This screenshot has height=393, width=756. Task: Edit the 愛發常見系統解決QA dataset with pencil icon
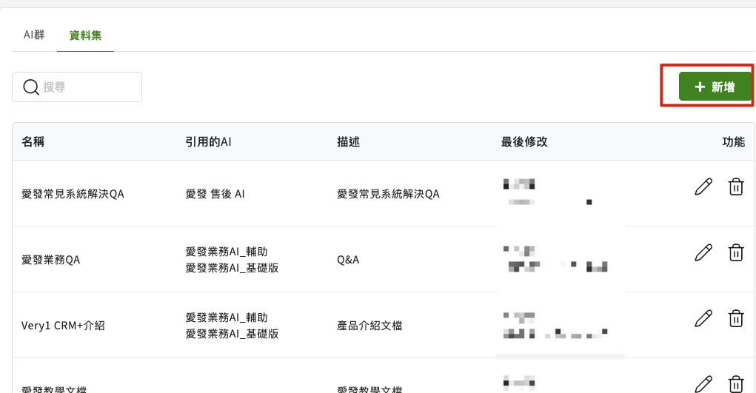[x=703, y=187]
